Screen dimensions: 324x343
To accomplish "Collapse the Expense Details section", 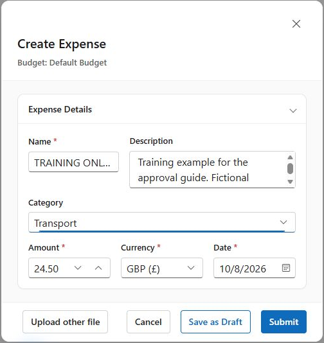I will click(x=293, y=110).
